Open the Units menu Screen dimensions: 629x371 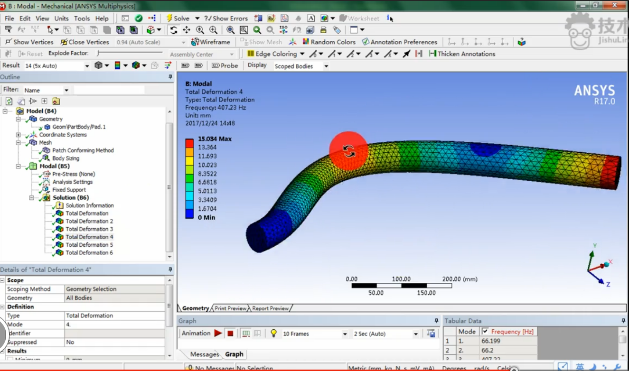(61, 19)
